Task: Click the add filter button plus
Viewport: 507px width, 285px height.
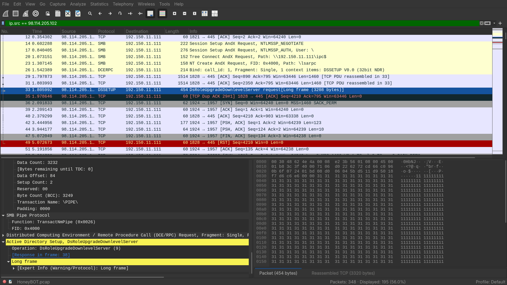Action: tap(500, 23)
